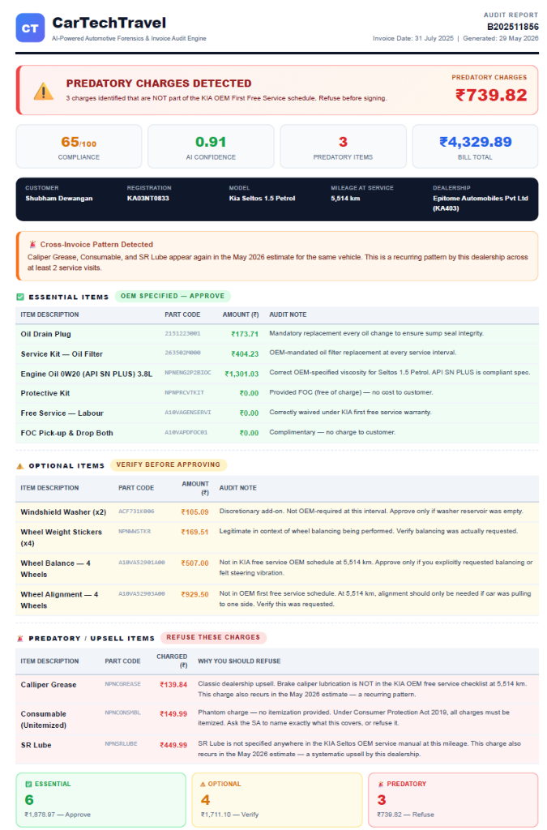Image resolution: width=547 pixels, height=830 pixels.
Task: Select the OEM SPECIFIED — APPROVE badge
Action: click(173, 296)
